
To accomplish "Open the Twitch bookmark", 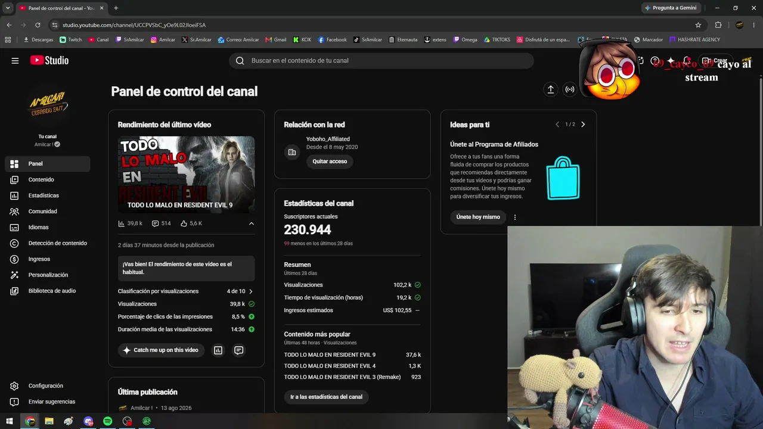I will point(71,40).
